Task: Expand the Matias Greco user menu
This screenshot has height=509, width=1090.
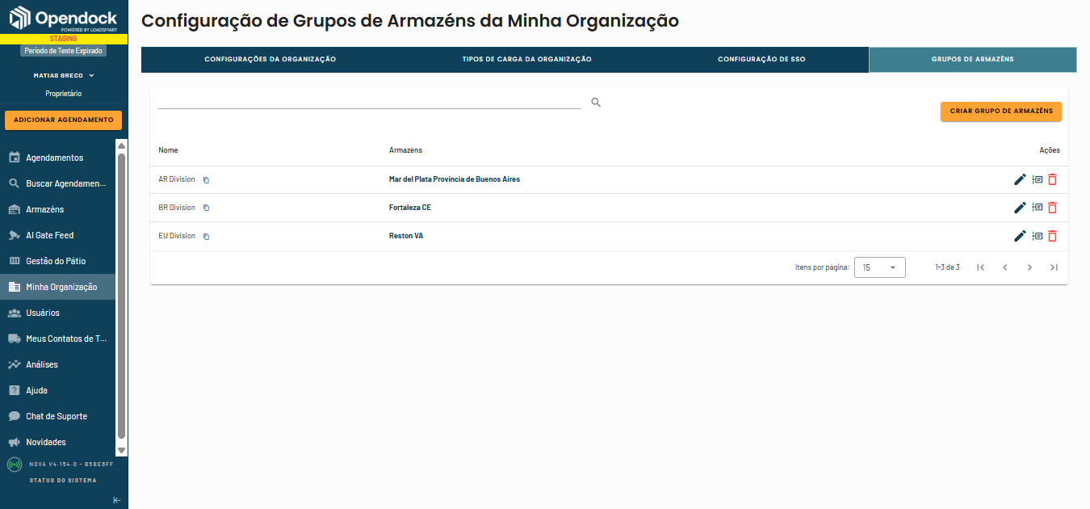Action: click(64, 75)
